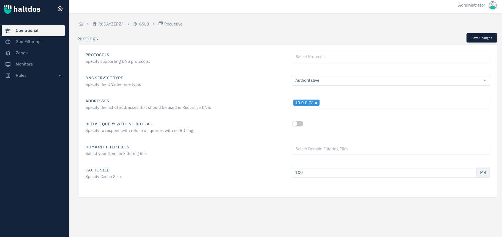Navigate to GSLB breadcrumb

click(x=144, y=24)
